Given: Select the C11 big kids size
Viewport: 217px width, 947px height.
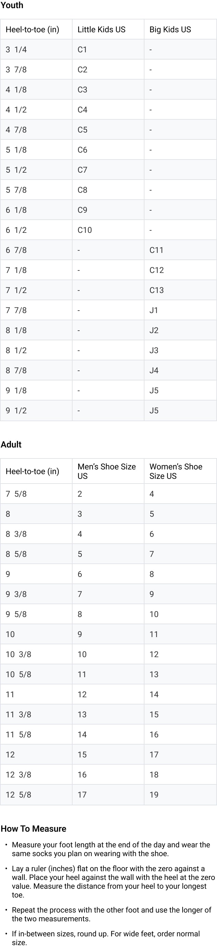Looking at the screenshot, I should [156, 250].
